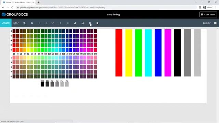Open a new browser tab
Image resolution: width=219 pixels, height=123 pixels.
[x=38, y=2]
